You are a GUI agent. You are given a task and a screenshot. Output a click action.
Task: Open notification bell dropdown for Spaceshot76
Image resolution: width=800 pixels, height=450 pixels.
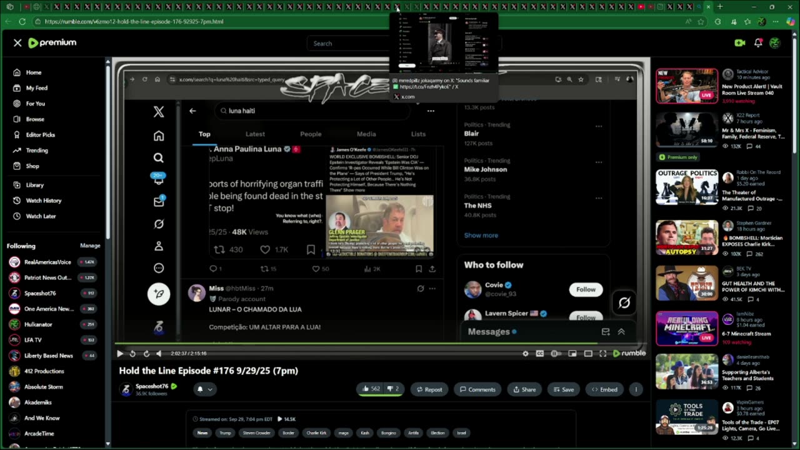[x=205, y=389]
